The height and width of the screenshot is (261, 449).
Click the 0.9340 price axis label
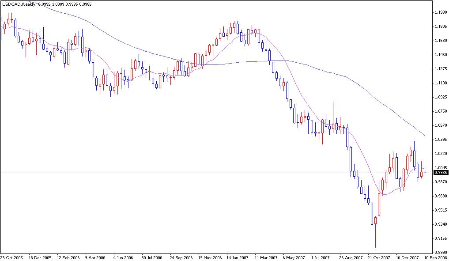point(441,224)
